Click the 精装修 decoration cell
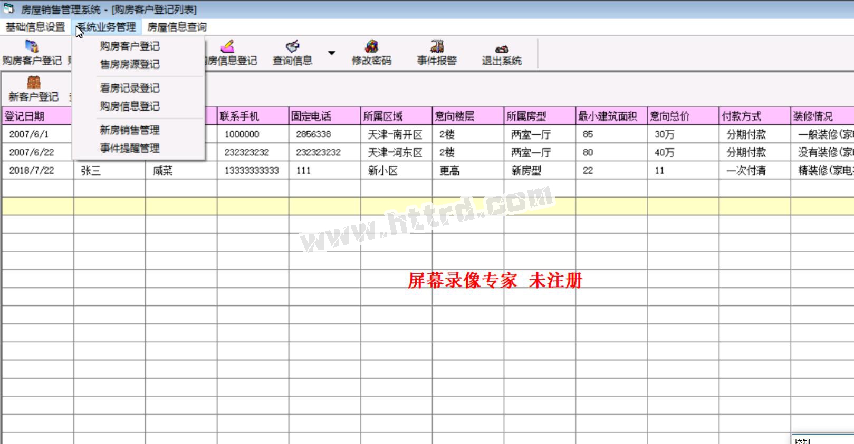 (x=822, y=170)
